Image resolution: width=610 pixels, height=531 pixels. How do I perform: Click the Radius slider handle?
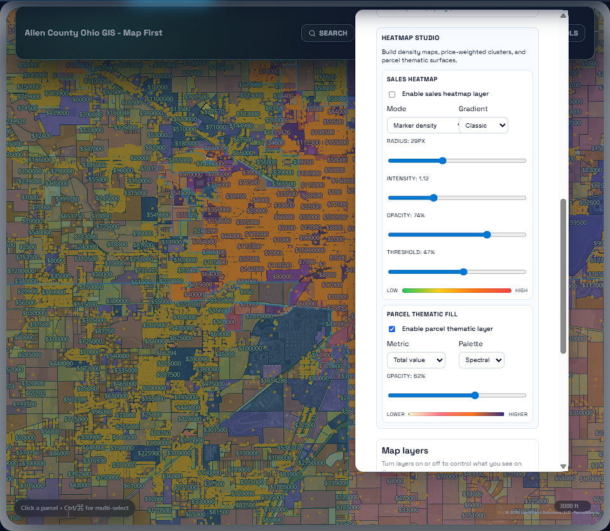pyautogui.click(x=443, y=161)
